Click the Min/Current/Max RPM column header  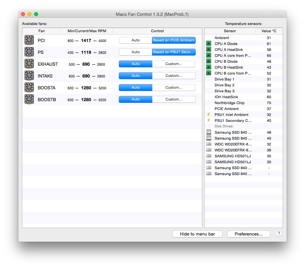pyautogui.click(x=87, y=31)
